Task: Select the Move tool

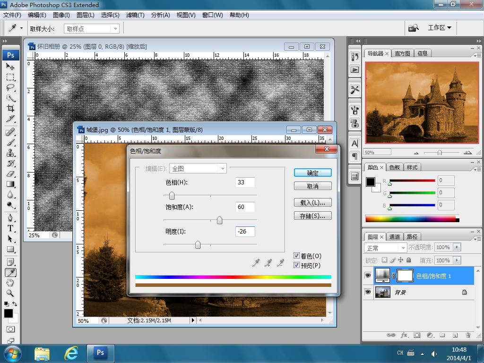Action: pos(10,66)
